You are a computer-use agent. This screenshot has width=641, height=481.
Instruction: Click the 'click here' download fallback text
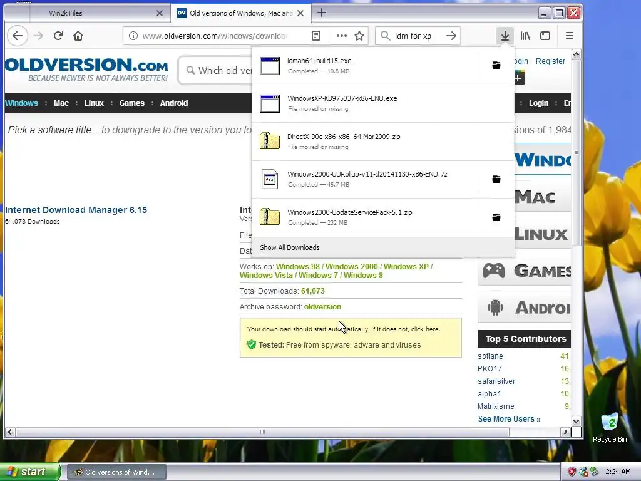[x=425, y=329]
